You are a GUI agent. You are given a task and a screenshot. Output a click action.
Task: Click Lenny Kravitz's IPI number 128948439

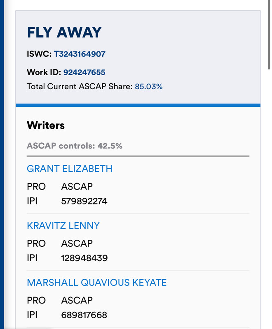(84, 258)
